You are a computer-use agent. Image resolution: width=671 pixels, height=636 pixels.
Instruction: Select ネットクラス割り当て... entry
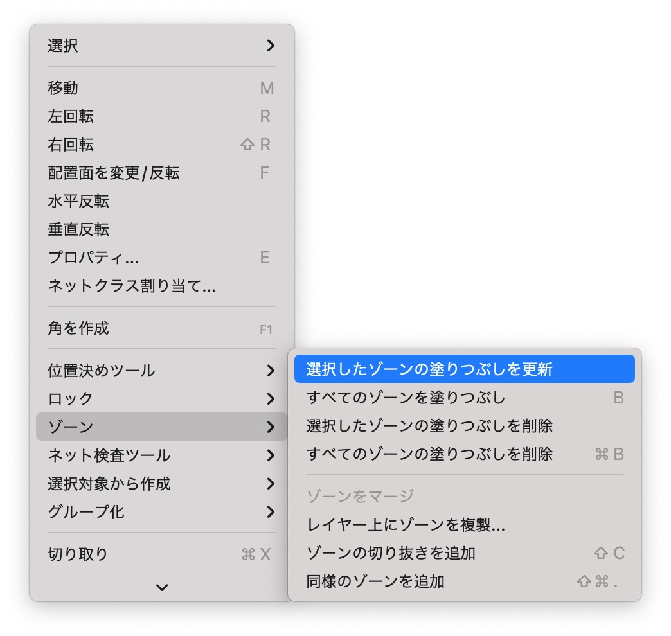click(161, 286)
